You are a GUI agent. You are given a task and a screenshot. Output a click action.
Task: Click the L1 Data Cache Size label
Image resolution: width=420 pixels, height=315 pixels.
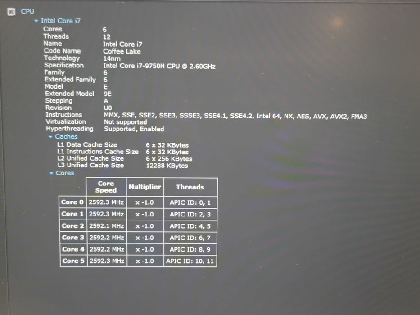pyautogui.click(x=87, y=144)
